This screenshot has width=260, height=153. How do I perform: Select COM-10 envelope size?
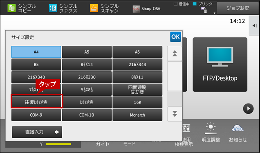pyautogui.click(x=87, y=115)
